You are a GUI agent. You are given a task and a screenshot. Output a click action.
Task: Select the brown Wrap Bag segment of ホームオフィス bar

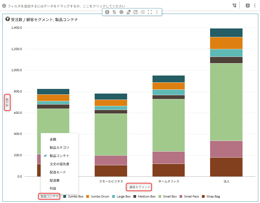pos(169,170)
